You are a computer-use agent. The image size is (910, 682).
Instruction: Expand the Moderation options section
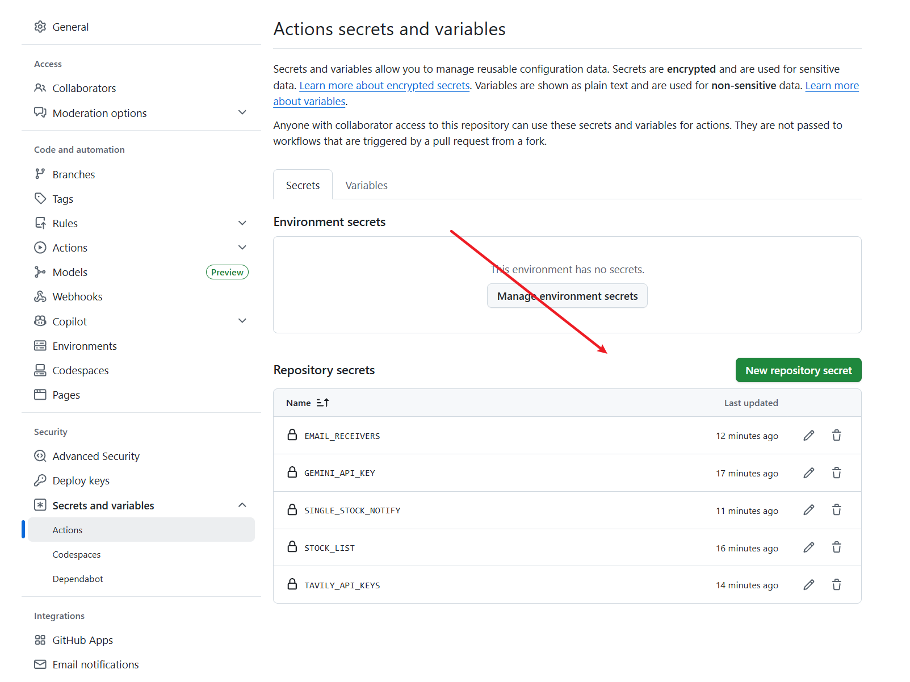[x=242, y=112]
